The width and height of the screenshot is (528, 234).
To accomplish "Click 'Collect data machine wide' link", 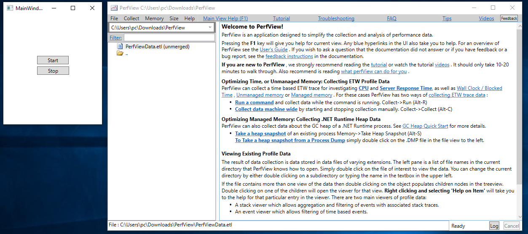I will point(266,109).
